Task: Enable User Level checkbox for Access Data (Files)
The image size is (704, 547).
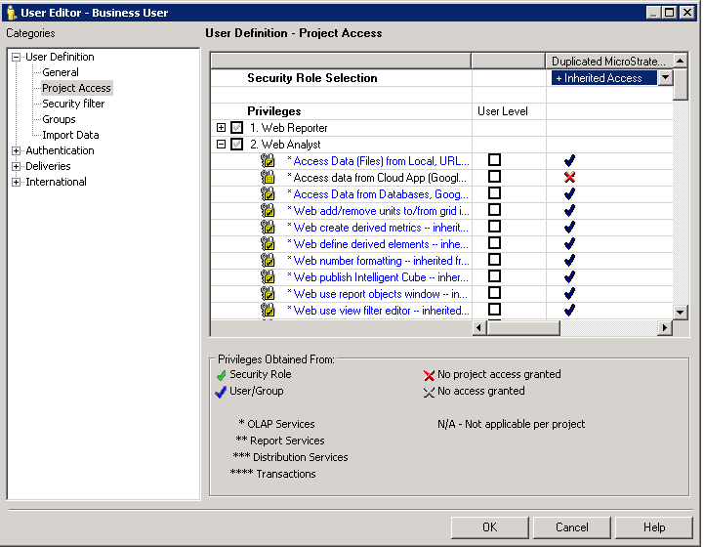Action: pos(495,160)
